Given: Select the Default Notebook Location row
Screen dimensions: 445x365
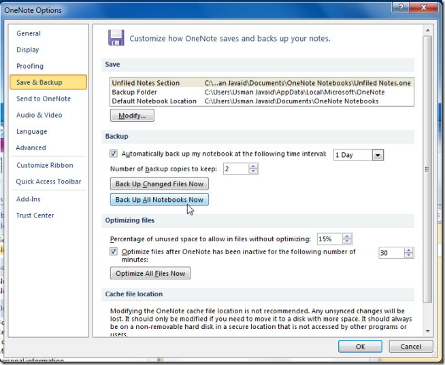Looking at the screenshot, I should point(262,101).
